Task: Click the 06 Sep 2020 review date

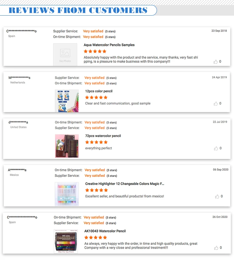Action: (221, 170)
